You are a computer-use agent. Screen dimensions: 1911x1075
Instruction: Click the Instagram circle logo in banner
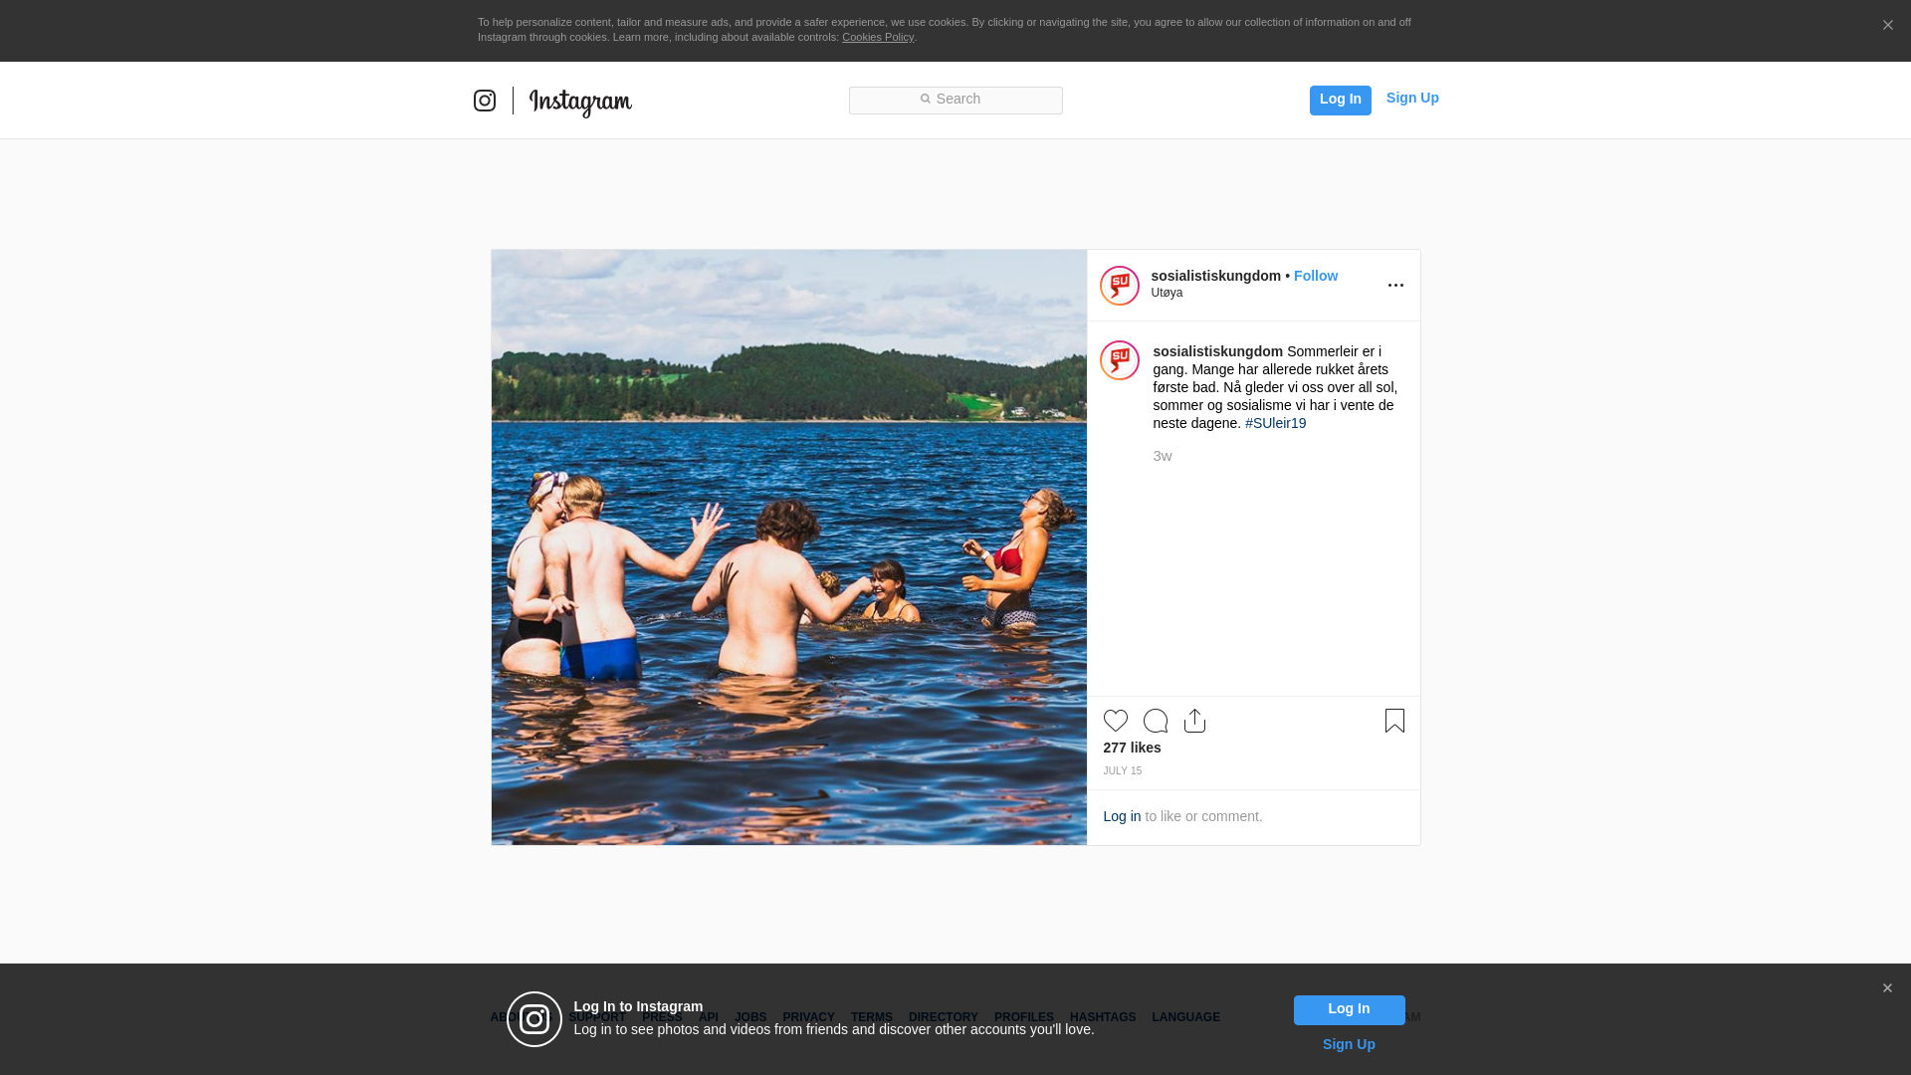click(x=534, y=1019)
